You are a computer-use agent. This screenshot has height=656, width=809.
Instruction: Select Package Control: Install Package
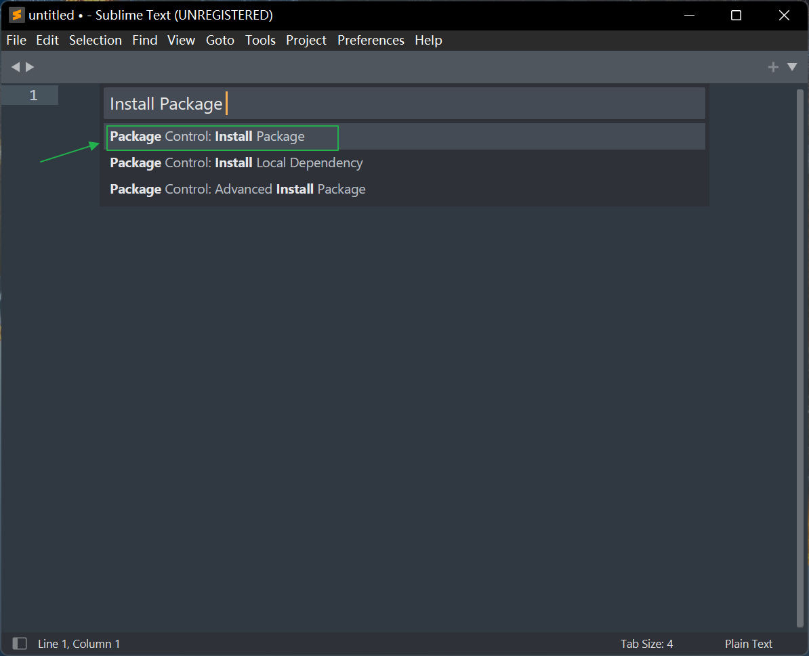tap(404, 137)
